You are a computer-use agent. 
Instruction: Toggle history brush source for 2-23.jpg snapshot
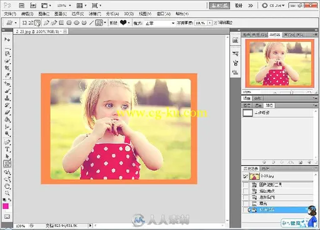click(246, 176)
